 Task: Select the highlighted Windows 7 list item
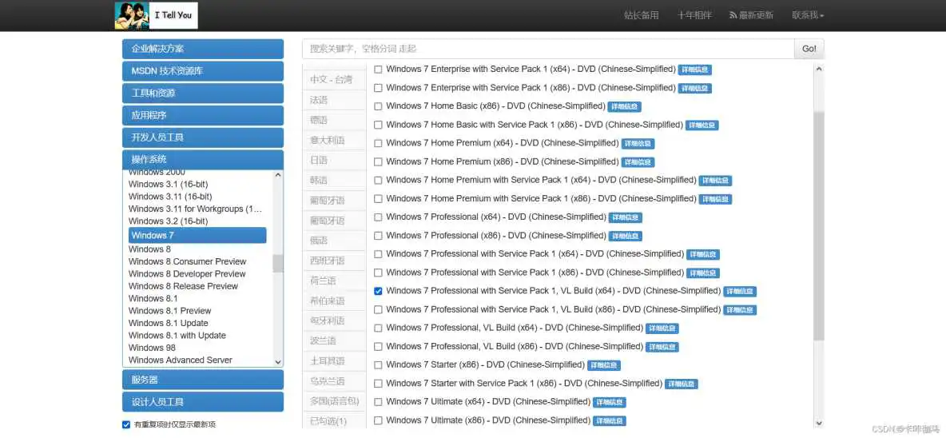pyautogui.click(x=197, y=235)
